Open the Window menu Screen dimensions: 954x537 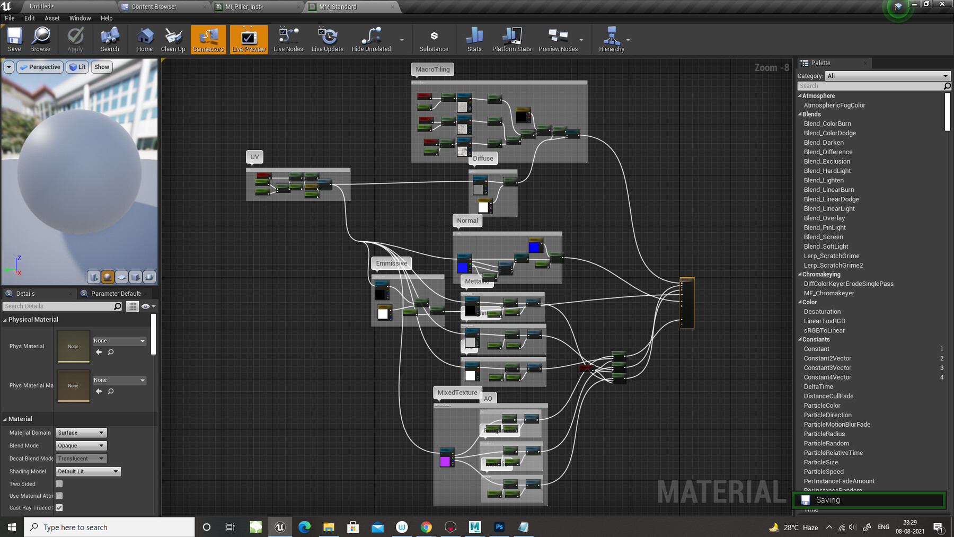point(80,17)
